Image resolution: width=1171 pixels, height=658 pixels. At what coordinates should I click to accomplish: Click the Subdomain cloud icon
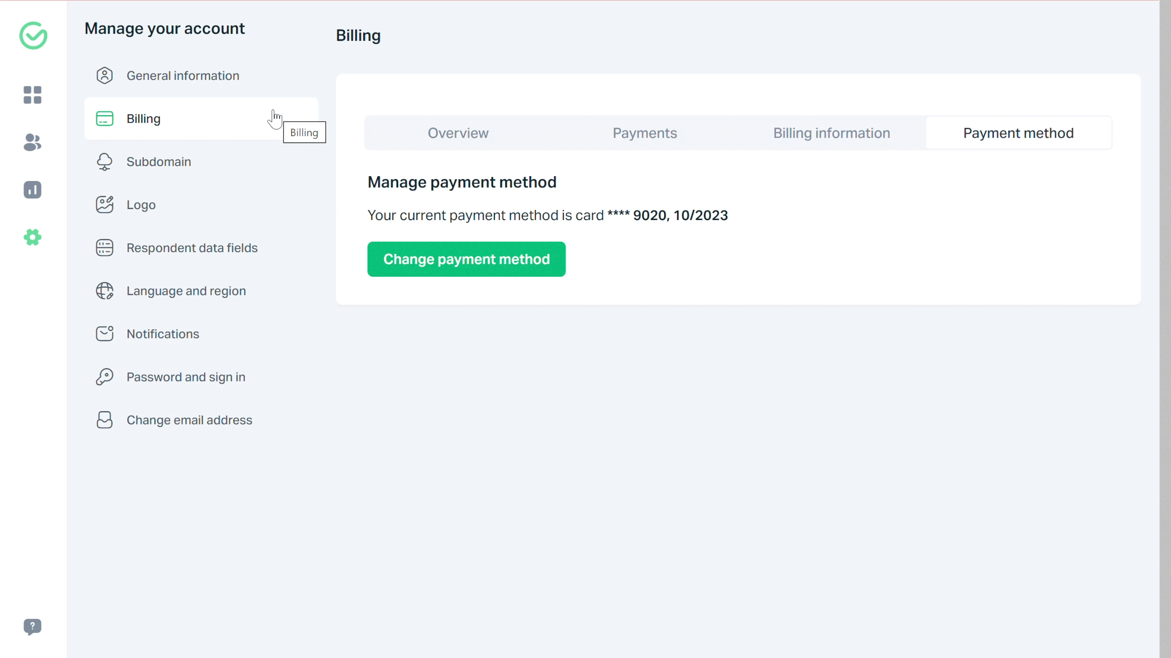(x=105, y=162)
